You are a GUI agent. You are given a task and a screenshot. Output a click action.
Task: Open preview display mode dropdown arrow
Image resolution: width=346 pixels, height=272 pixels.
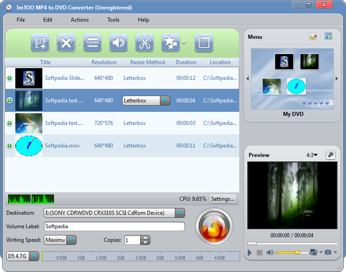pos(321,252)
